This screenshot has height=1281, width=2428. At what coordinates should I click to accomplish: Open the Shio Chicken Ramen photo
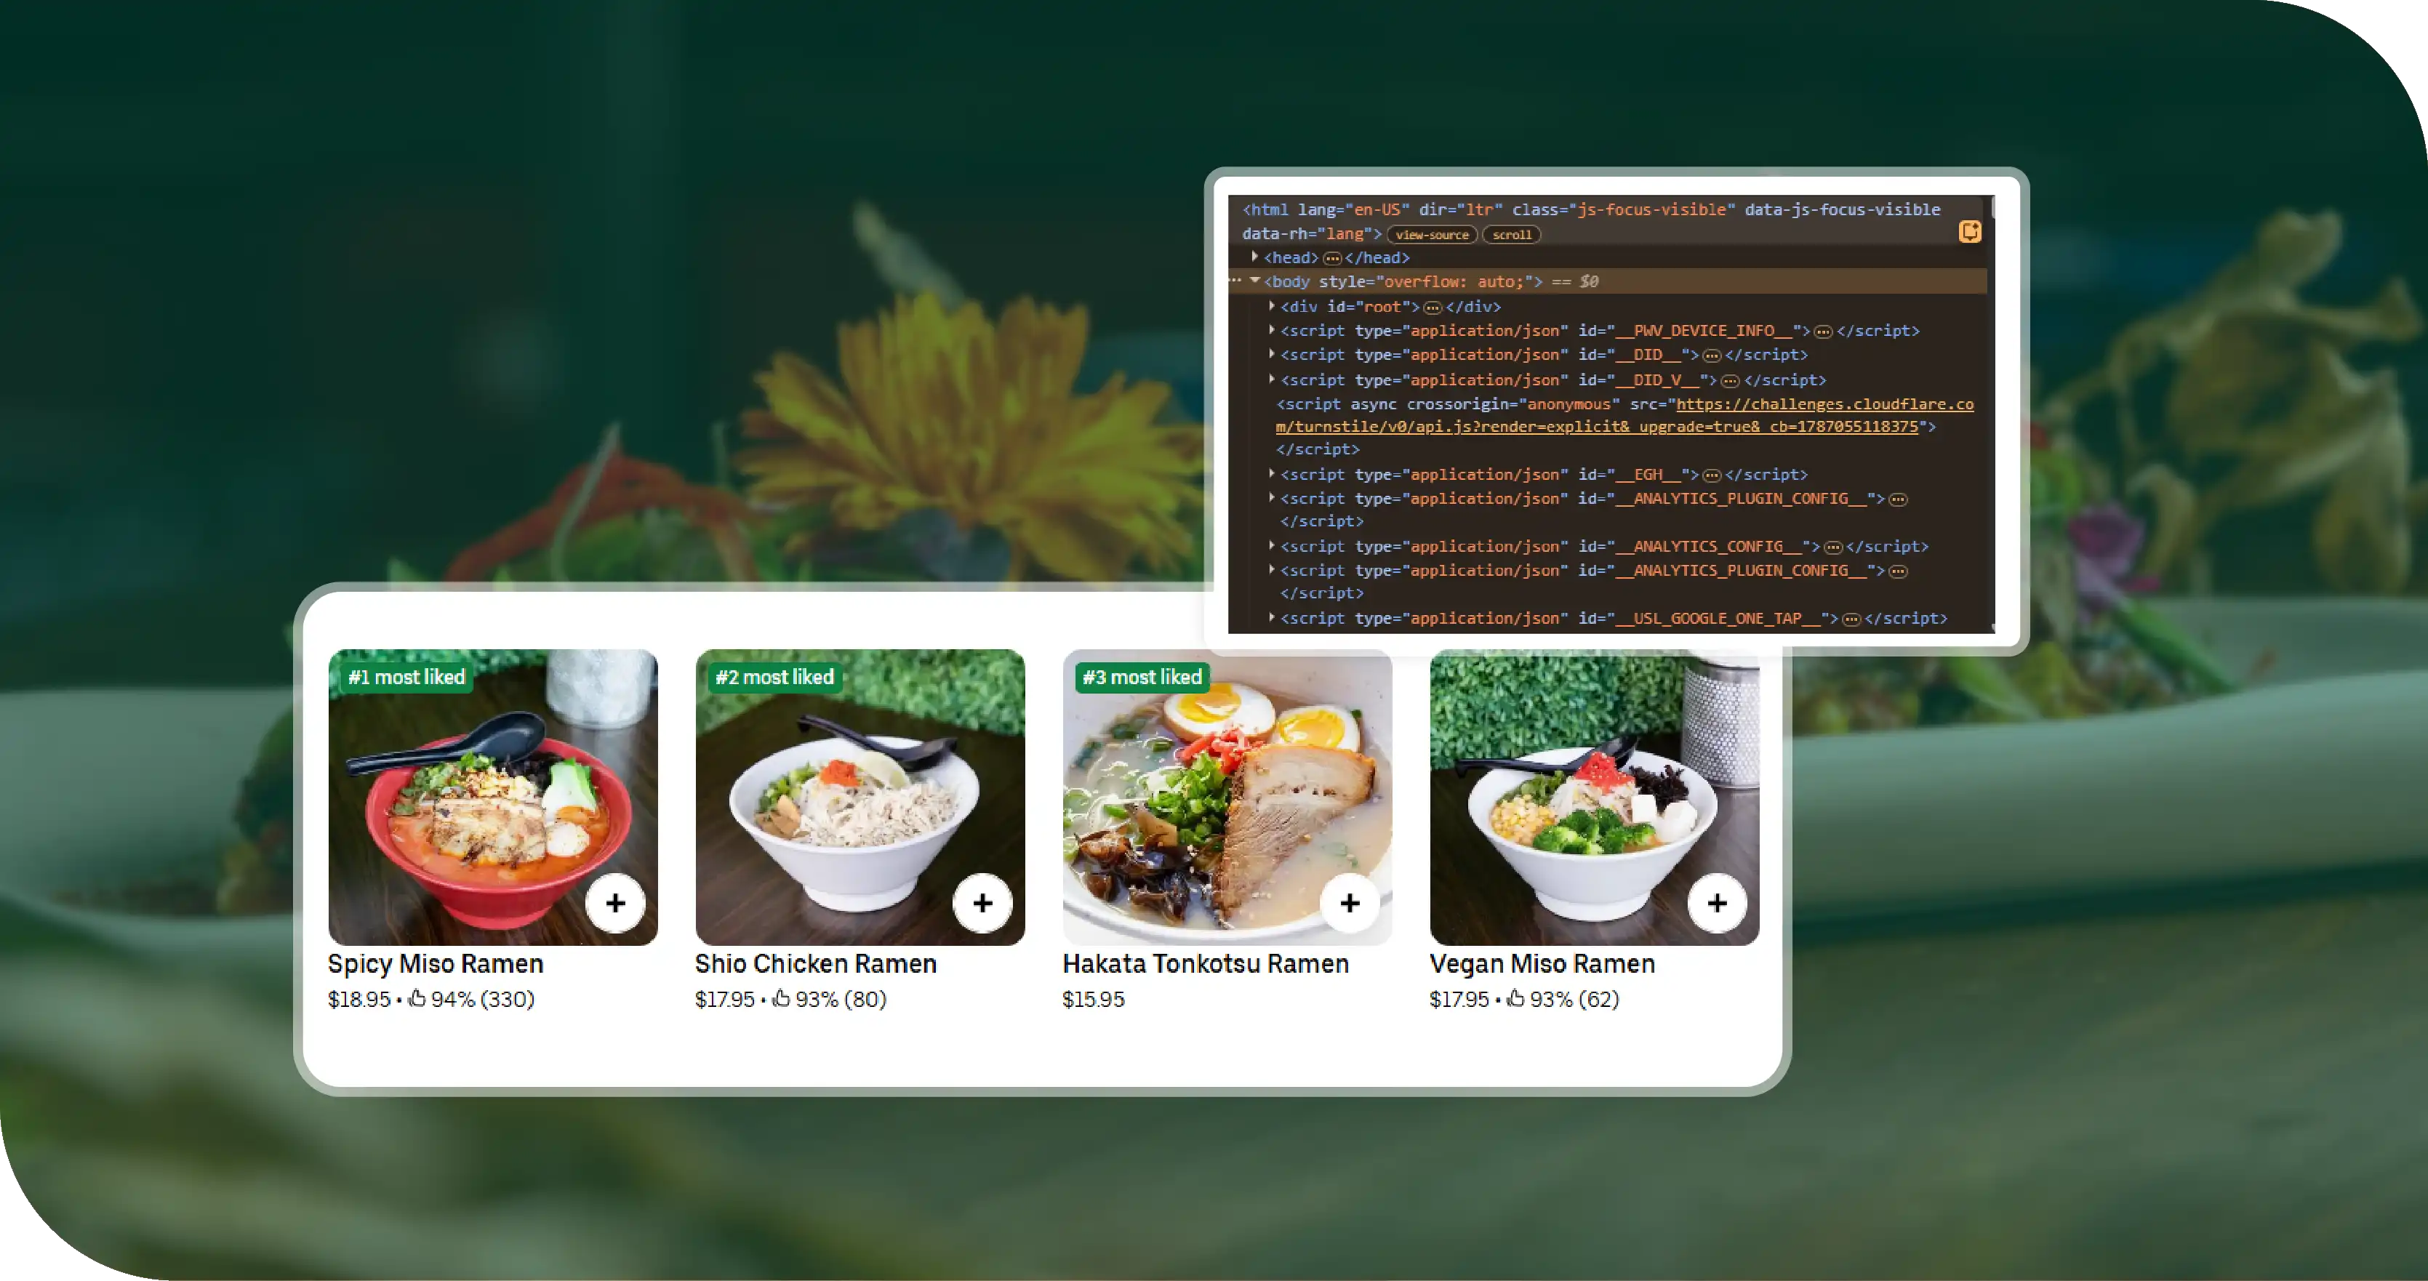[x=860, y=798]
